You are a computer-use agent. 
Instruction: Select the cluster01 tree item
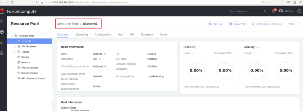[29, 41]
